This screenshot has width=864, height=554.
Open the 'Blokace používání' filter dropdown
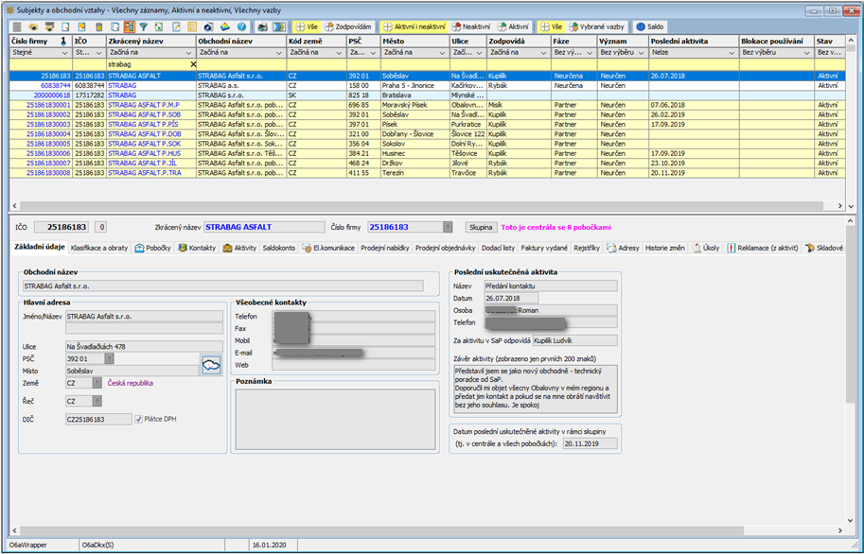tap(807, 54)
